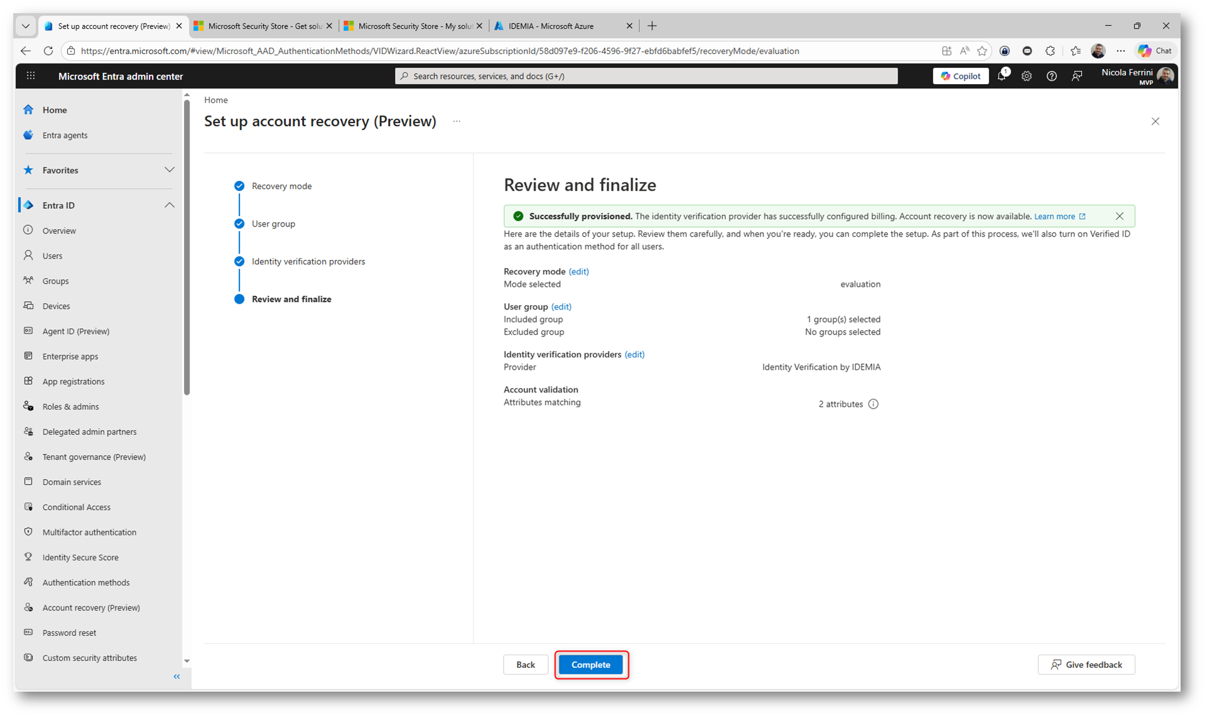Go to Identity verification providers step

[x=308, y=261]
